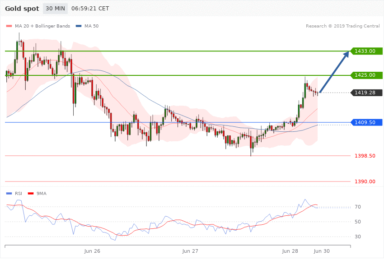Click the RSI 30 level label
This screenshot has height=260, width=384.
tap(358, 237)
